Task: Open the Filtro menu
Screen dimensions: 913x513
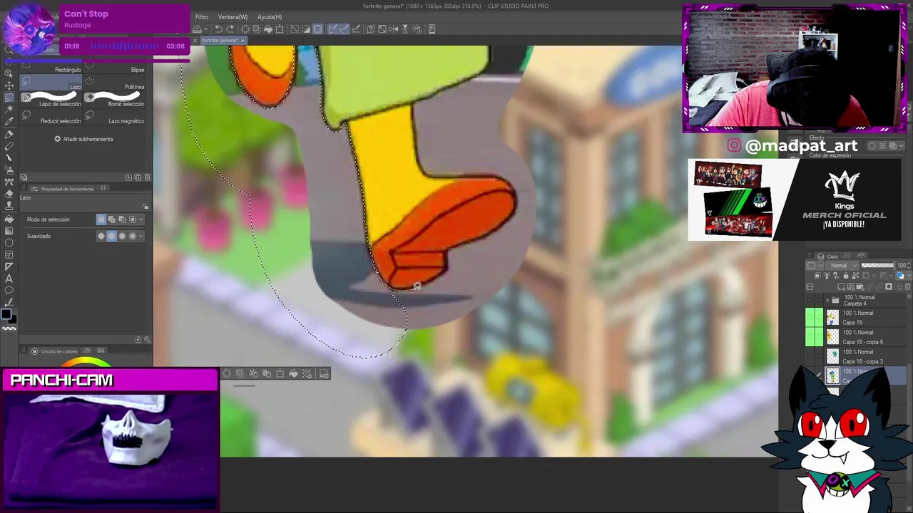Action: click(x=202, y=16)
